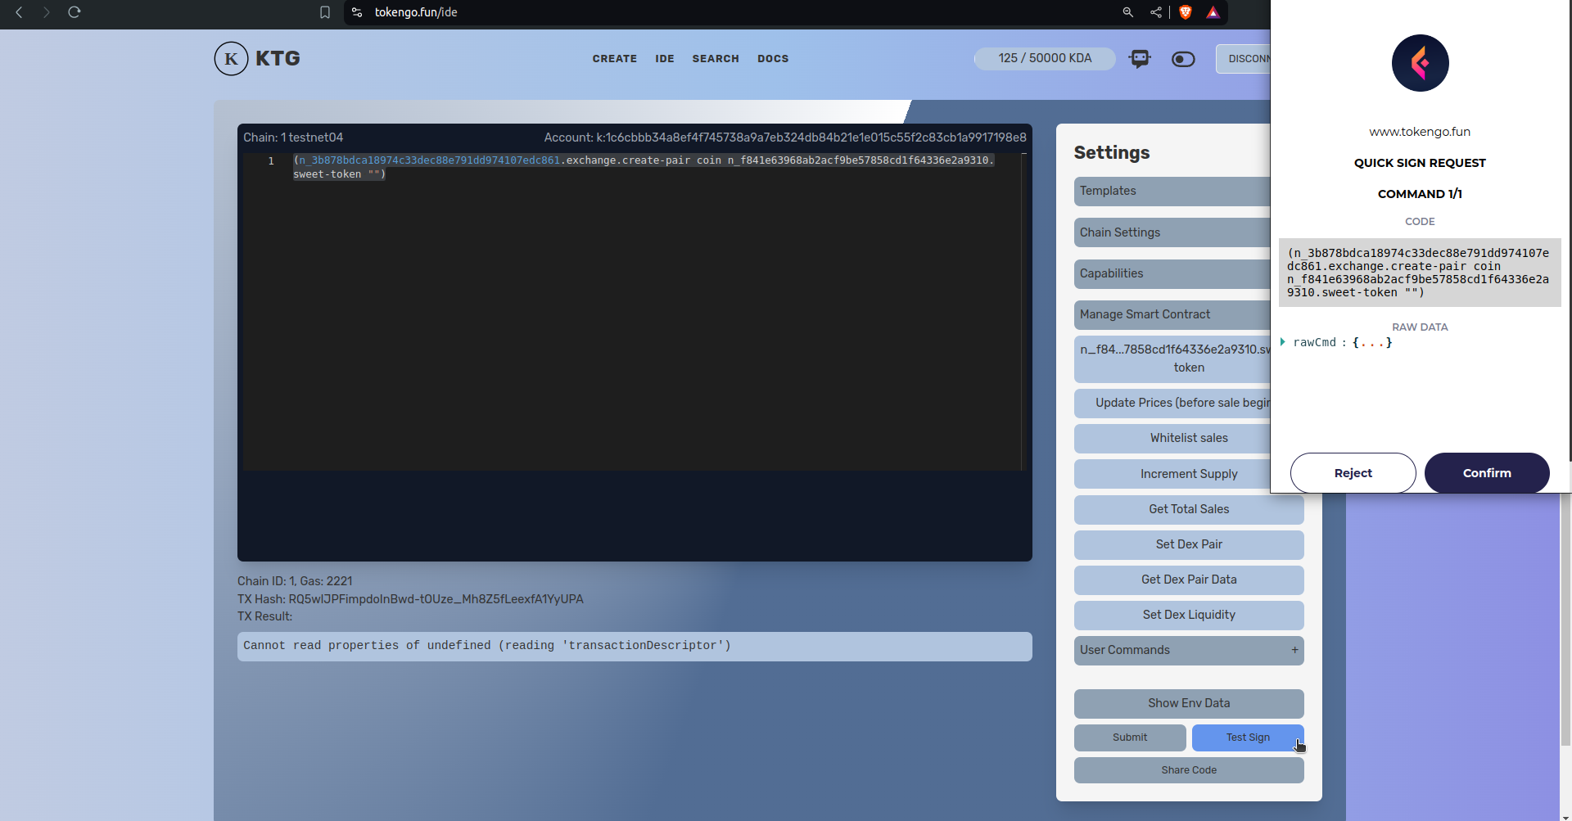1572x821 pixels.
Task: Open the DOCS menu item
Action: click(773, 59)
